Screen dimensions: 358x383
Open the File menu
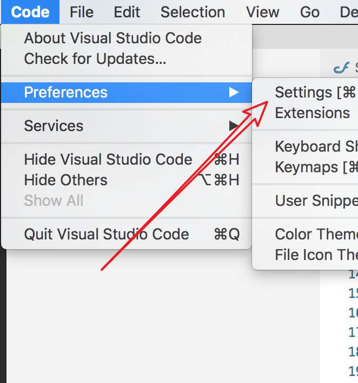(x=82, y=12)
